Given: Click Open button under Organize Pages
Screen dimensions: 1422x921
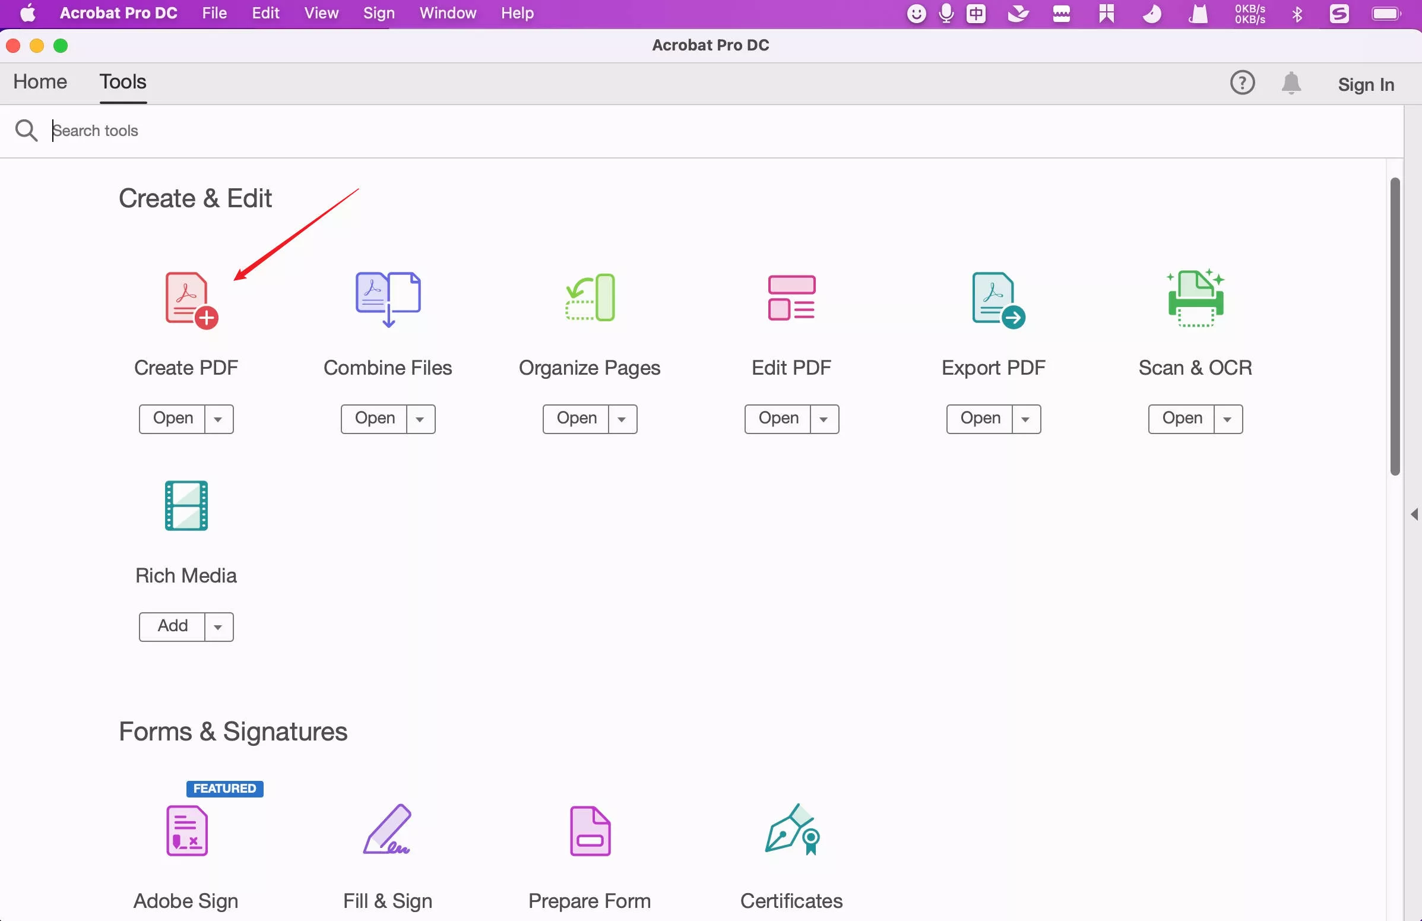Looking at the screenshot, I should coord(577,419).
